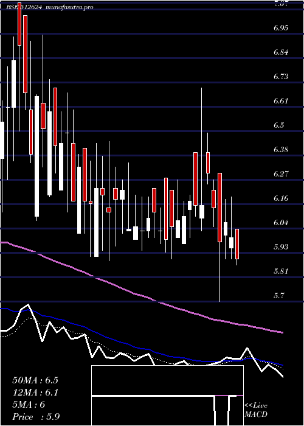Select the 5.93 price axis label
Image resolution: width=304 pixels, height=426 pixels.
click(x=281, y=246)
